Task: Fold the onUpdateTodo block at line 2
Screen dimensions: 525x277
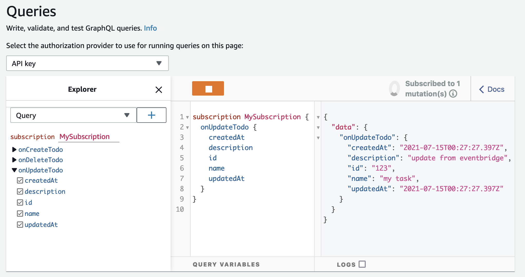Action: pyautogui.click(x=188, y=127)
